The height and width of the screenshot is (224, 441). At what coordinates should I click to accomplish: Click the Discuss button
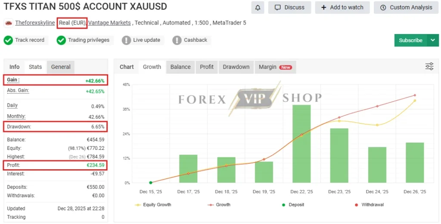coord(289,8)
